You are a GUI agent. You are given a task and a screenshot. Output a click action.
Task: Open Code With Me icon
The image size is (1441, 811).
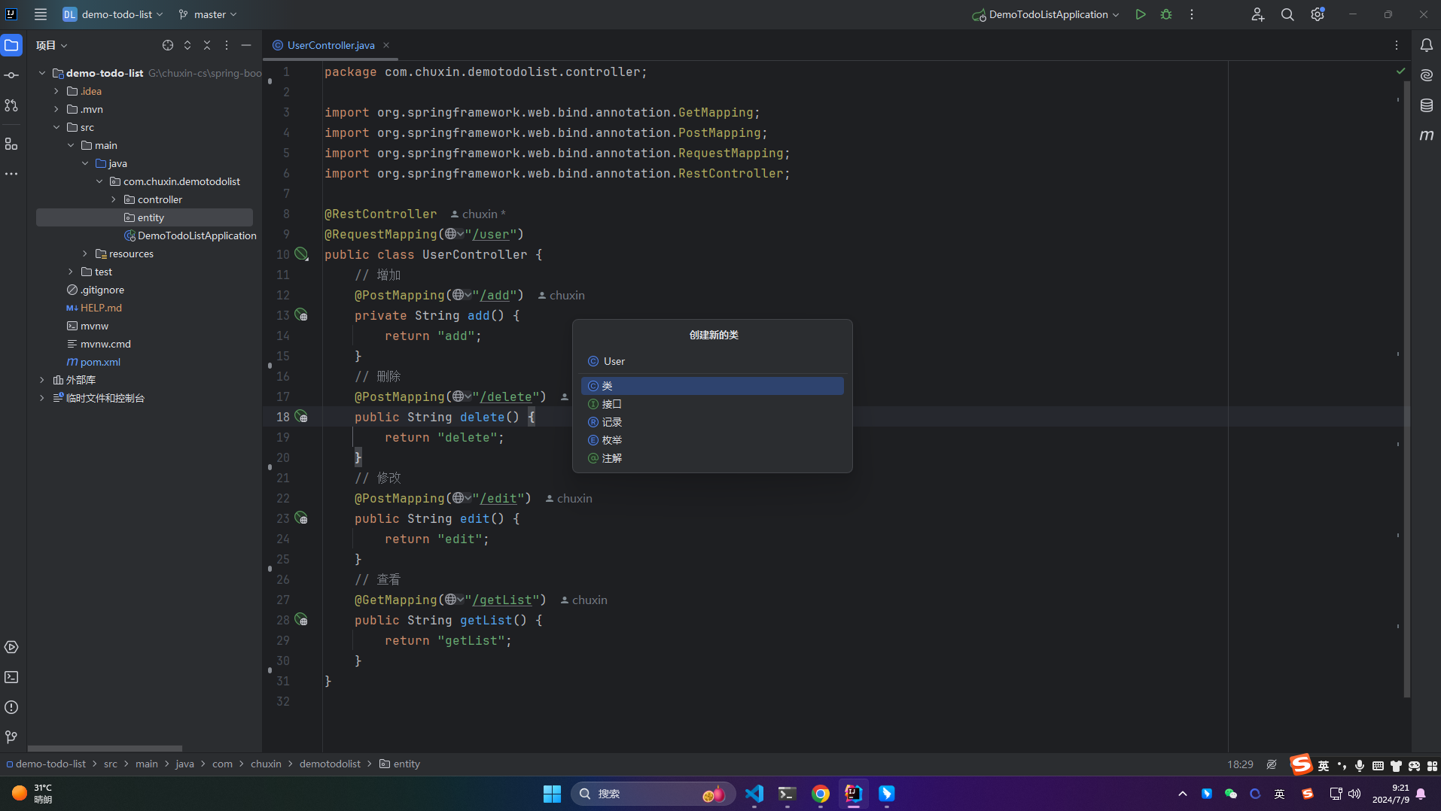(x=1257, y=14)
